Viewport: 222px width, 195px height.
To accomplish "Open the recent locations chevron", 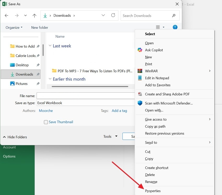I will coord(25,15).
